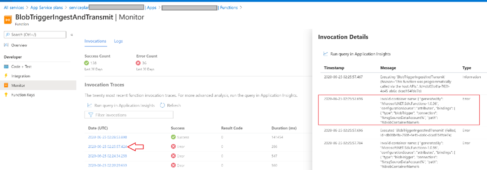Screen dimensions: 487x170
Task: Select the Monitor icon in sidebar
Action: point(6,85)
